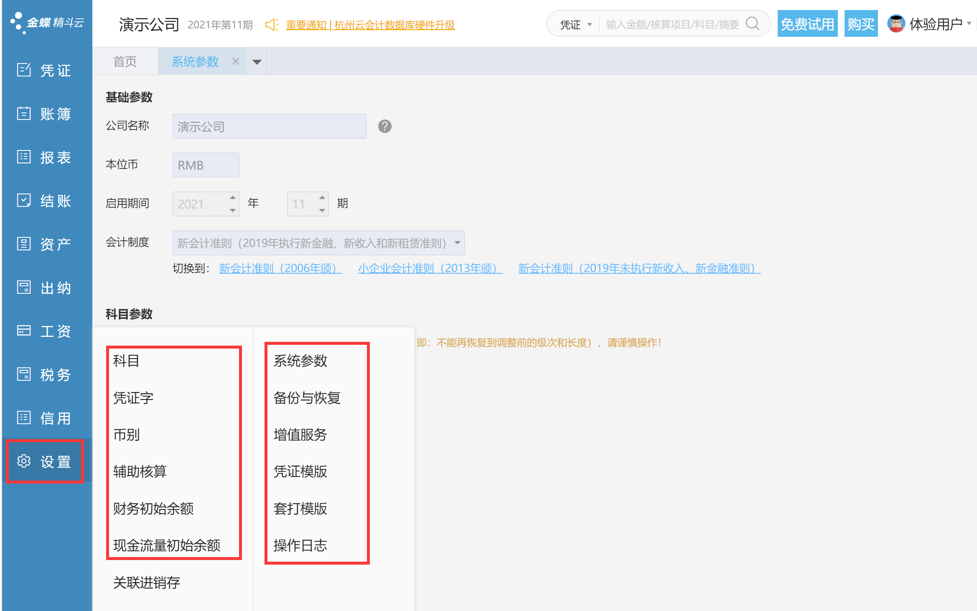
Task: Click the help question mark icon
Action: 384,126
